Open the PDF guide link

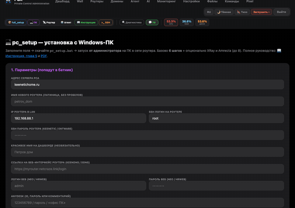tap(44, 56)
